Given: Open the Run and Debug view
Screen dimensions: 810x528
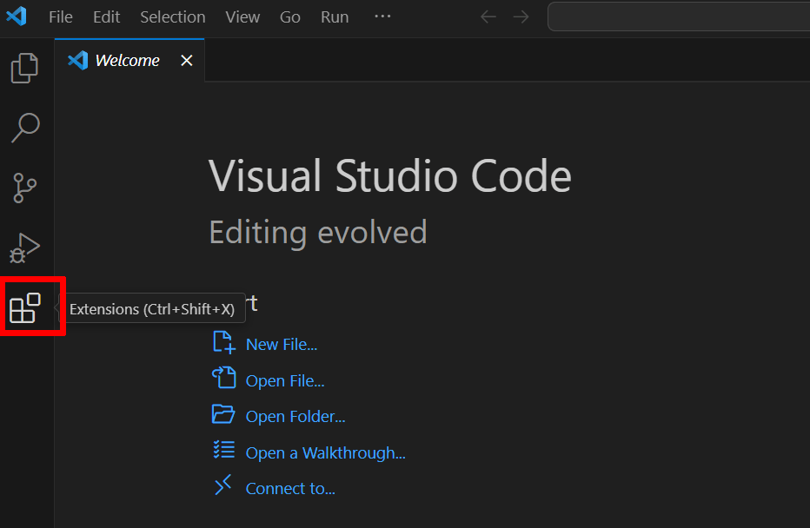Looking at the screenshot, I should tap(24, 247).
